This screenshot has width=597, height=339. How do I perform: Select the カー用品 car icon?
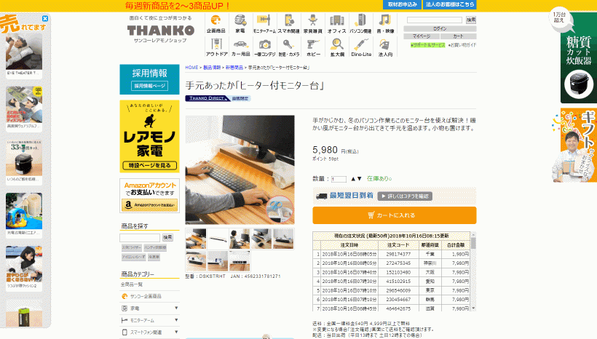240,47
